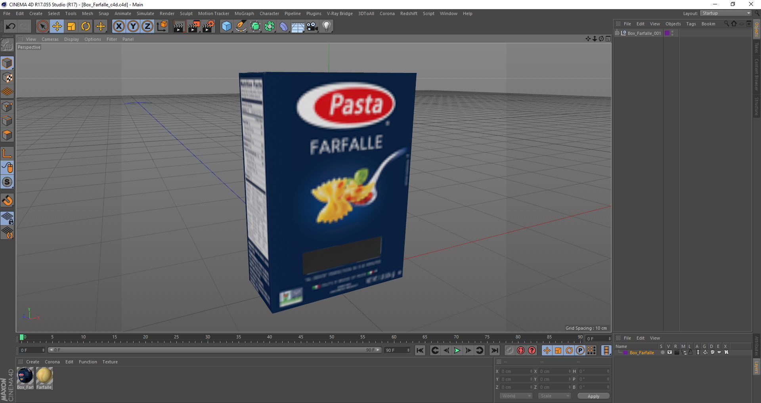Click the Enable Axis L-shaped icon

(x=7, y=153)
